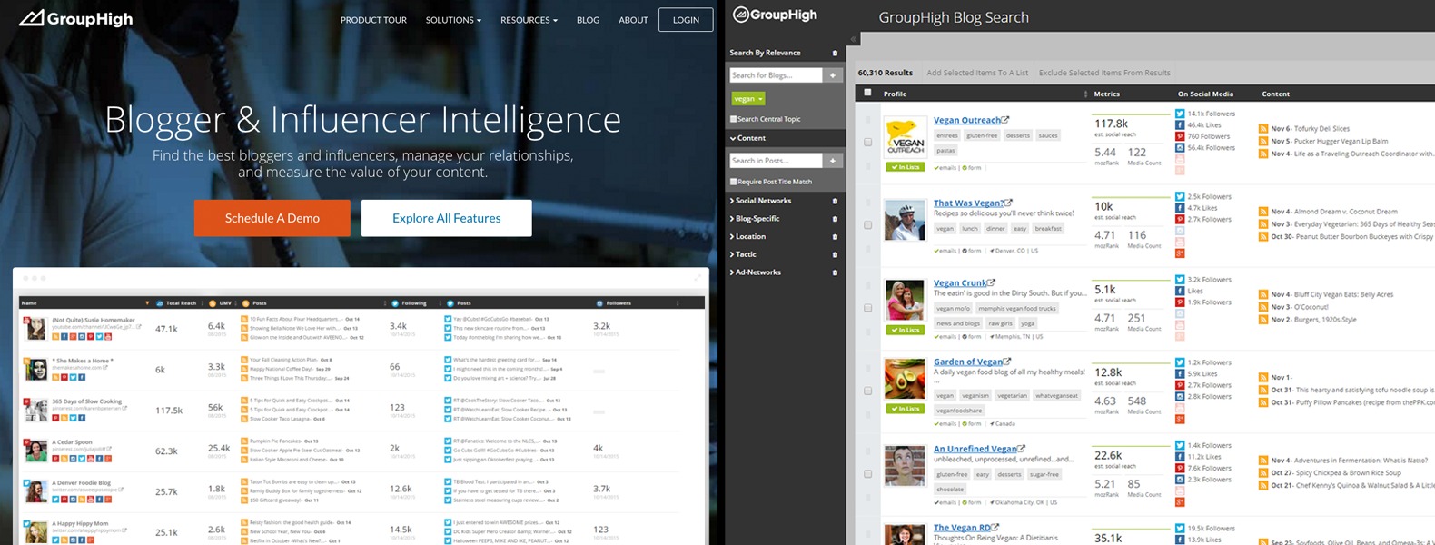This screenshot has width=1435, height=545.
Task: Open the Product Tour page
Action: tap(373, 20)
